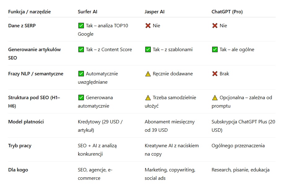Click red X in ChatGPT SERP row
Viewport: 283px width, 186px height.
215,26
